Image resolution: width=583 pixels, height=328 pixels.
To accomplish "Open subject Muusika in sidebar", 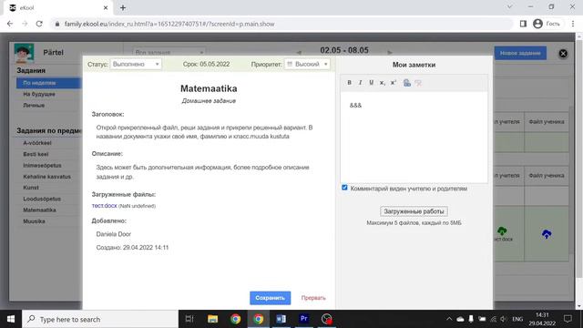I will [34, 221].
